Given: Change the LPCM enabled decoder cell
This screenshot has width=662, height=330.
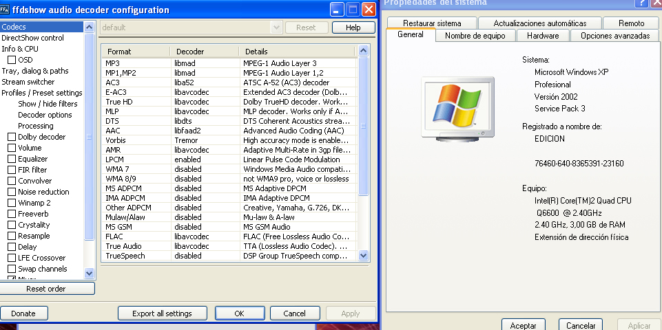Looking at the screenshot, I should 205,159.
